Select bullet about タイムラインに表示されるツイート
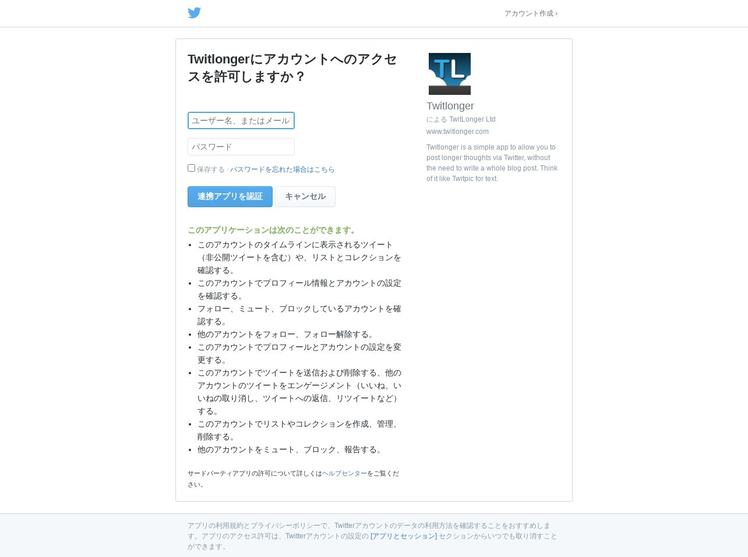Screen dimensions: 748x557 299,257
